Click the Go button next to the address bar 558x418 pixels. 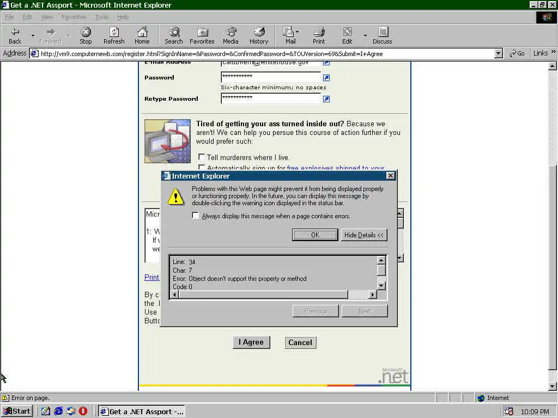coord(517,53)
